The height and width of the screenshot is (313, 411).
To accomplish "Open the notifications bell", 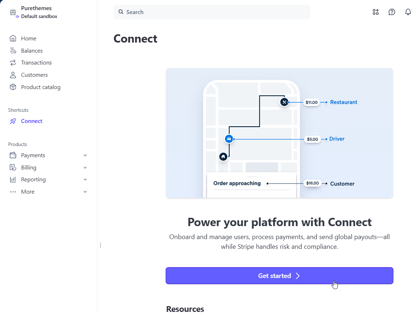I will pyautogui.click(x=408, y=12).
